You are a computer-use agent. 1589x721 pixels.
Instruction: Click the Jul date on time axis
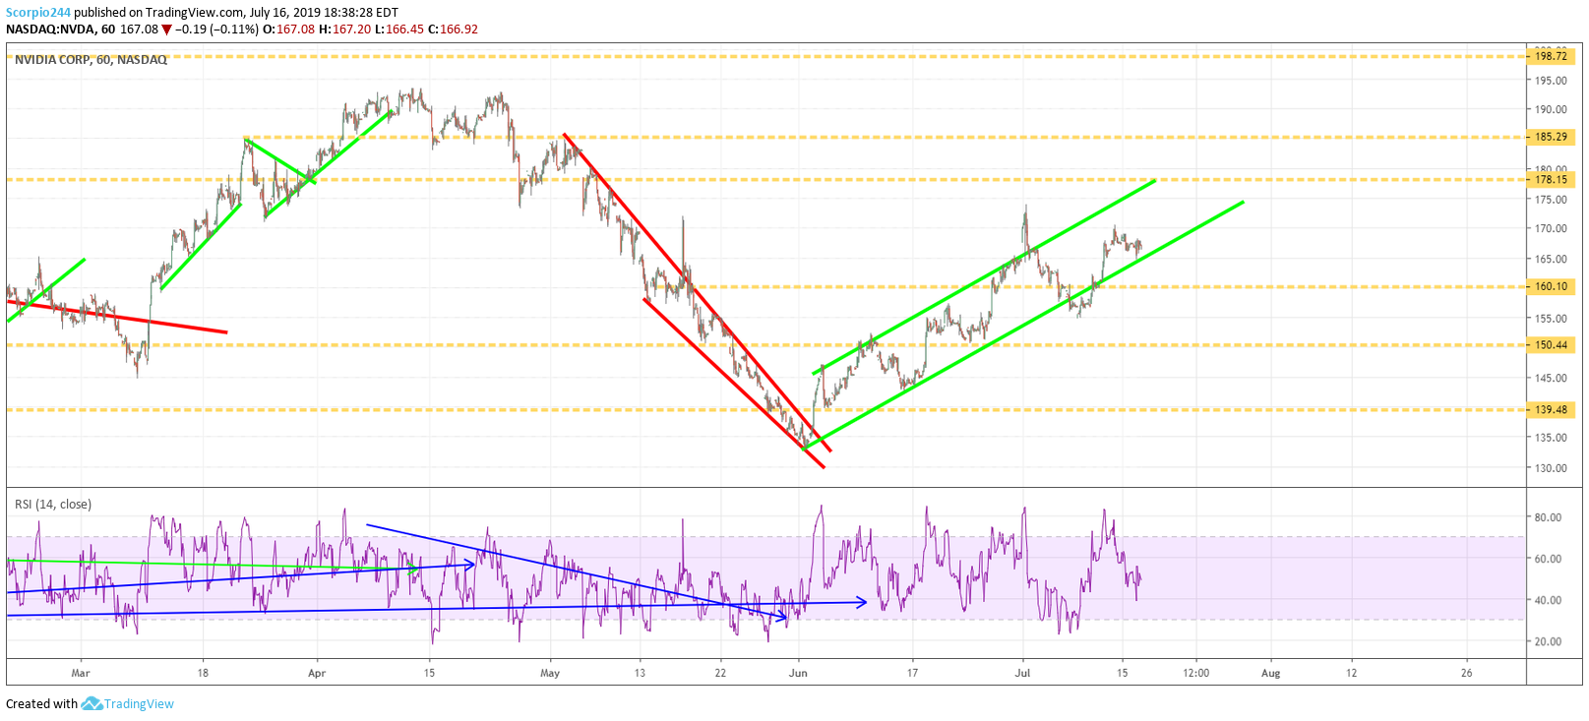pyautogui.click(x=1023, y=673)
